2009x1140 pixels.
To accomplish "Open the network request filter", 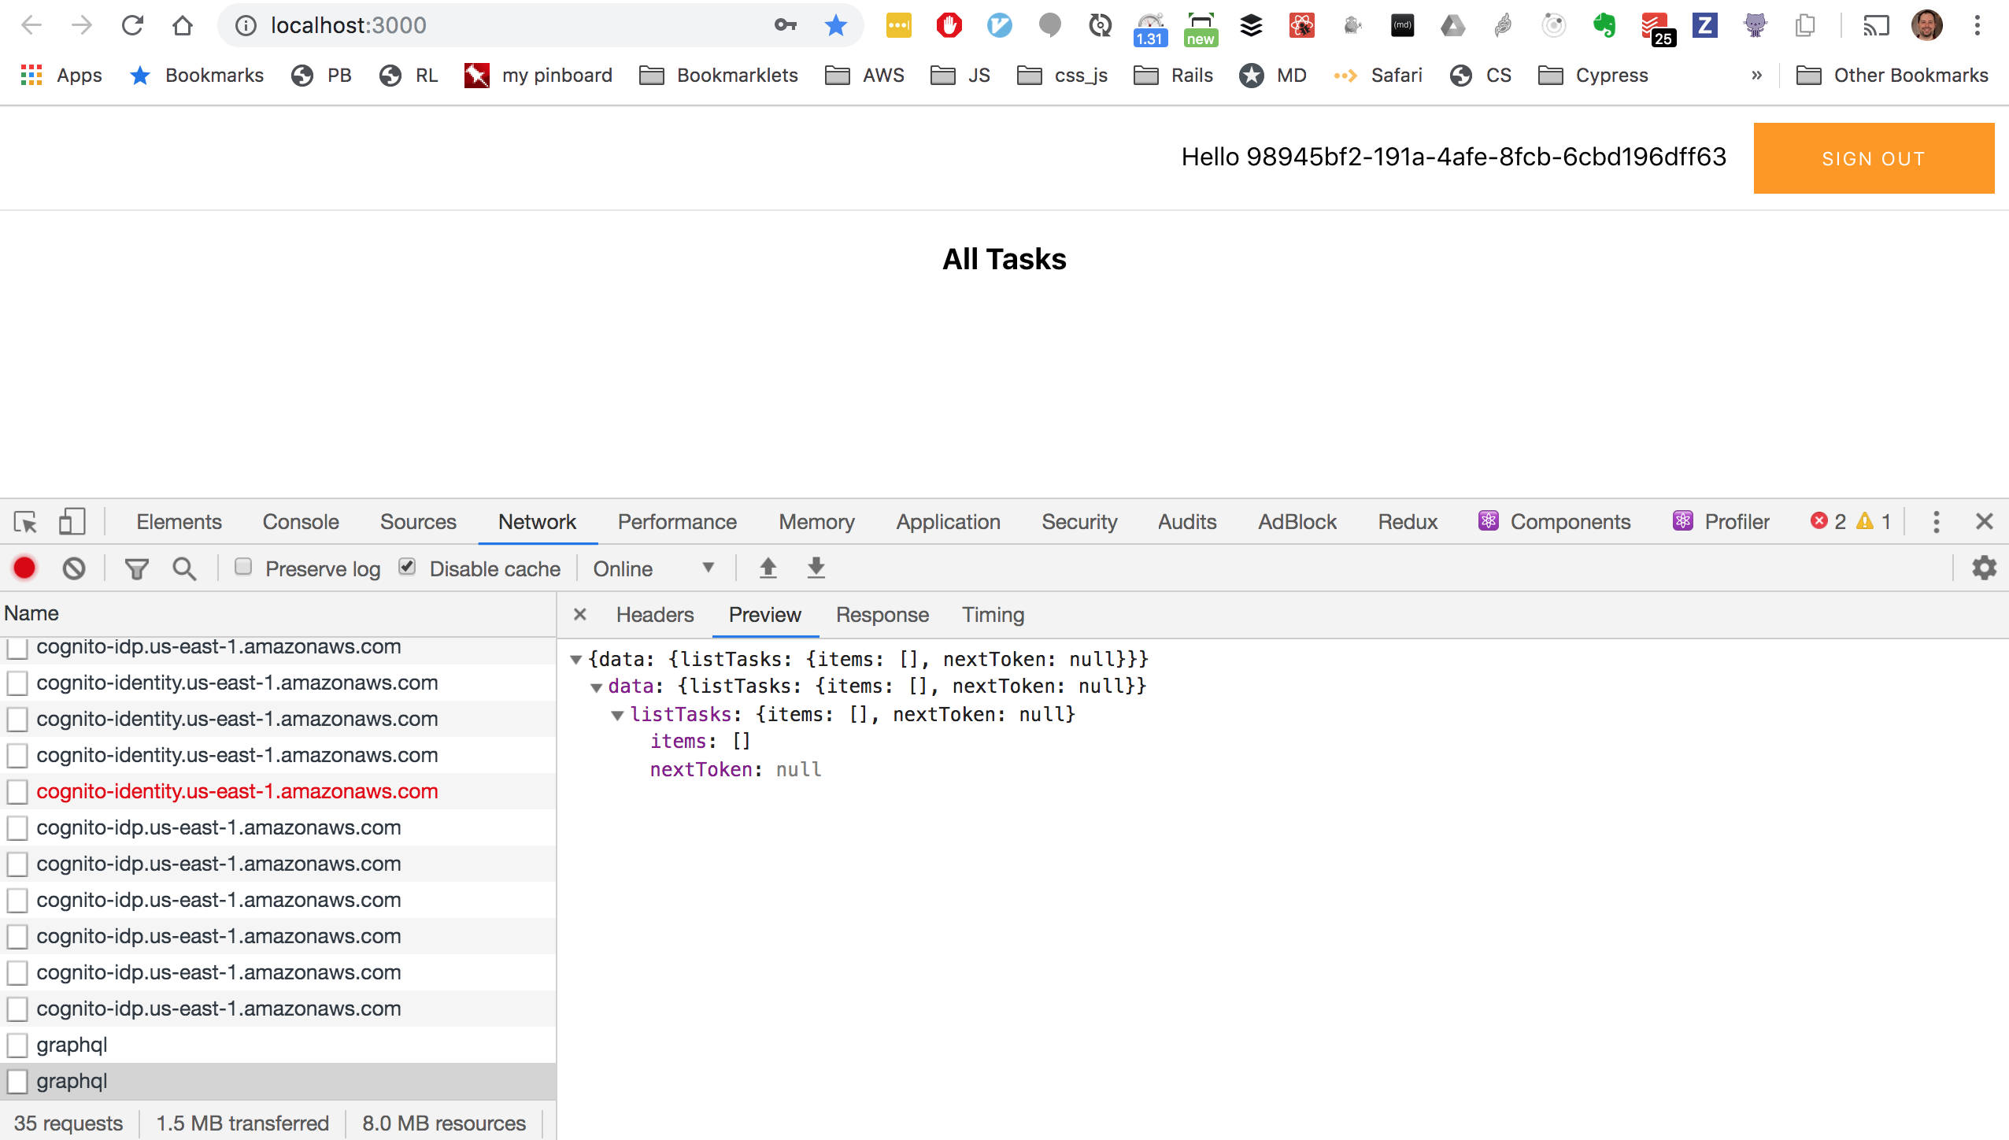I will [137, 568].
